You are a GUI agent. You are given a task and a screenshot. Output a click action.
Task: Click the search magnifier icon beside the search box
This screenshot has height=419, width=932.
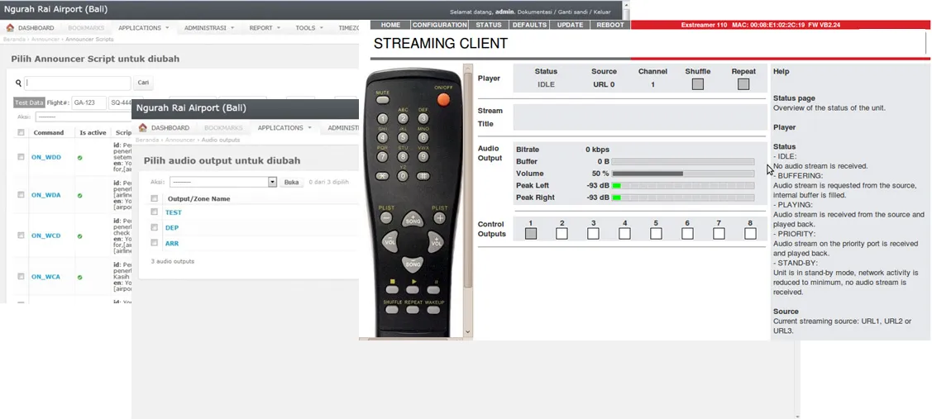(18, 83)
